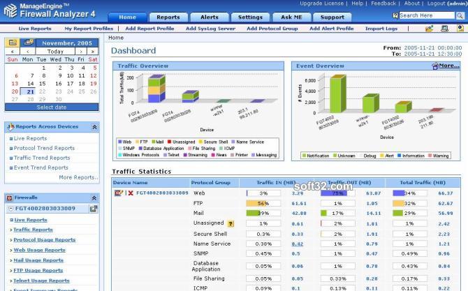Click the FTP 56% Traffic IN bar
This screenshot has width=468, height=291.
(263, 203)
